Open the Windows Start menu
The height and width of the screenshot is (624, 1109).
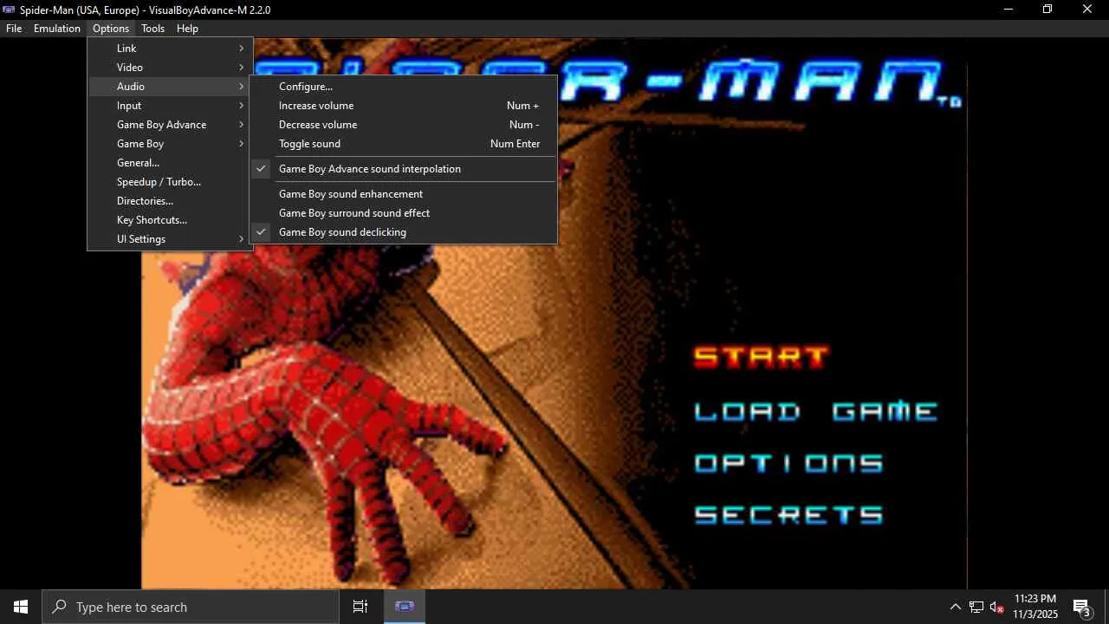coord(21,607)
